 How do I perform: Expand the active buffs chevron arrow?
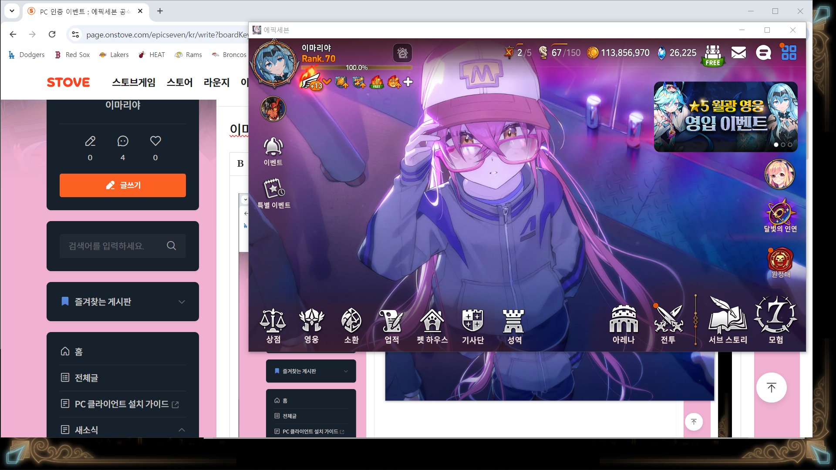tap(327, 81)
